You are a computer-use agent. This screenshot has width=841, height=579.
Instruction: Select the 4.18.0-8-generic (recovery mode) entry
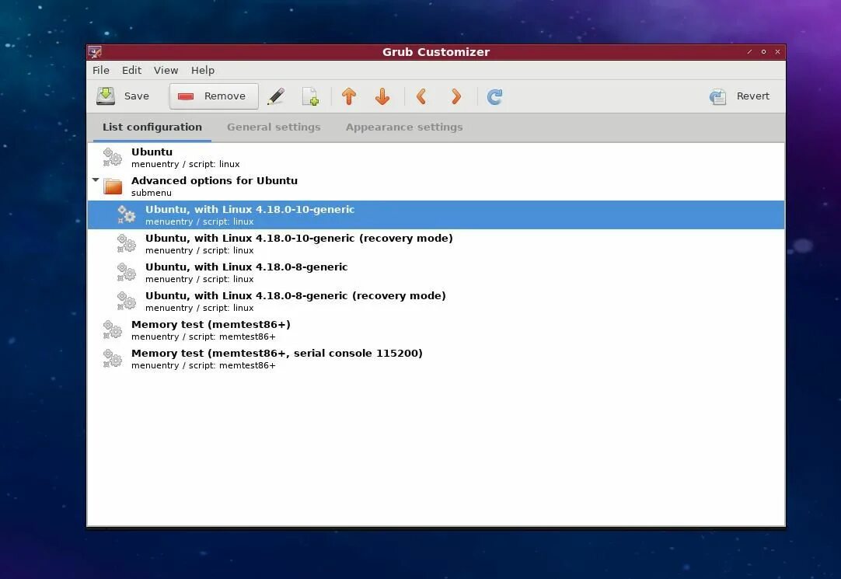[435, 302]
